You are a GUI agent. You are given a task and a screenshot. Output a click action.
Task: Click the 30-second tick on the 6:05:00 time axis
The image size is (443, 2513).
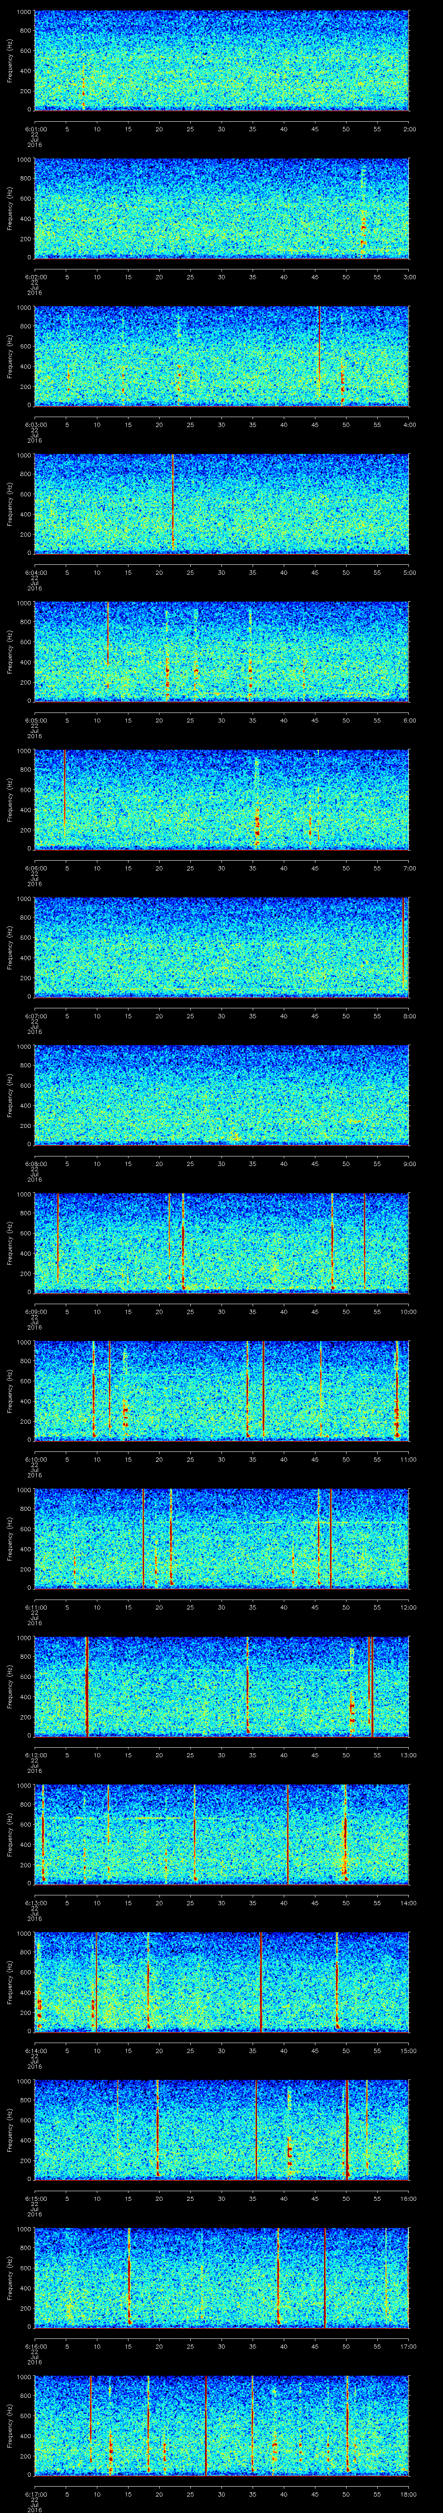(221, 720)
